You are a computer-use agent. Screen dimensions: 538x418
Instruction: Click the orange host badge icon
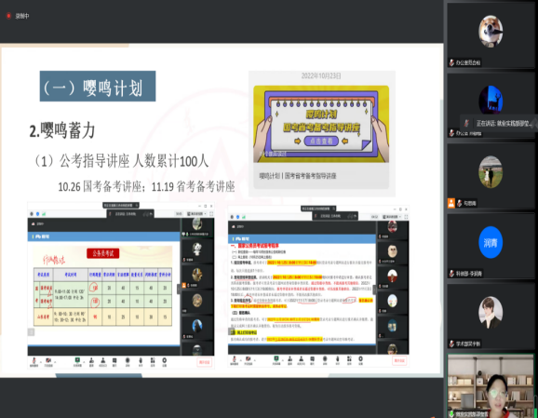[x=451, y=203]
